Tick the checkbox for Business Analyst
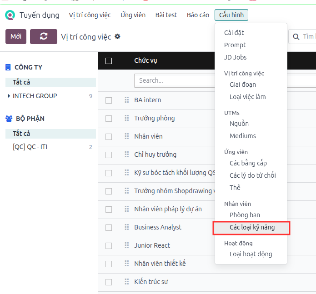 pos(109,228)
